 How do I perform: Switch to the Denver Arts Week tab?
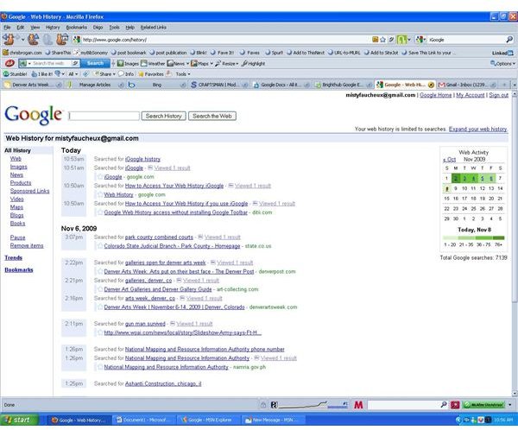click(x=33, y=85)
